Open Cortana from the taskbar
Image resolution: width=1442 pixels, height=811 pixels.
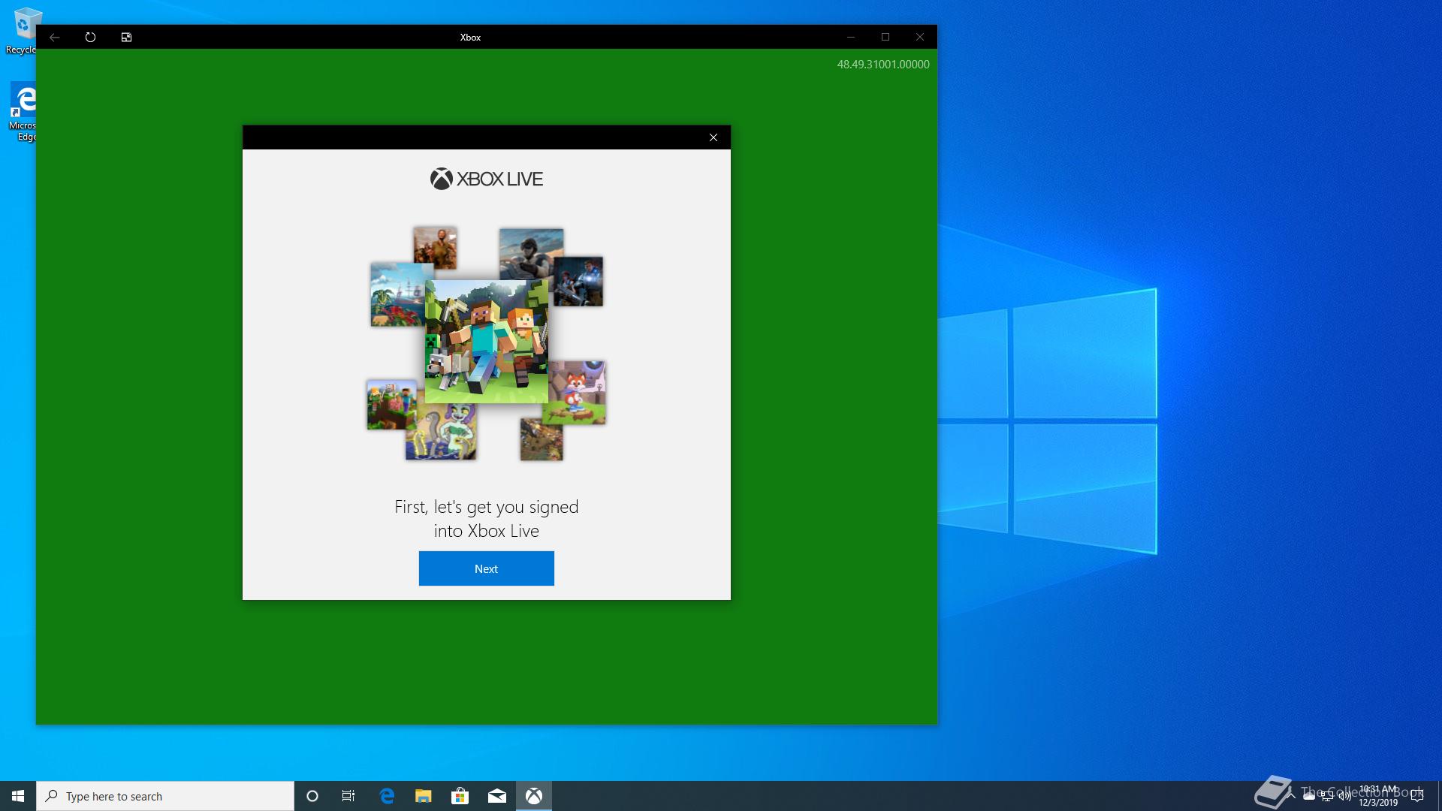[312, 796]
